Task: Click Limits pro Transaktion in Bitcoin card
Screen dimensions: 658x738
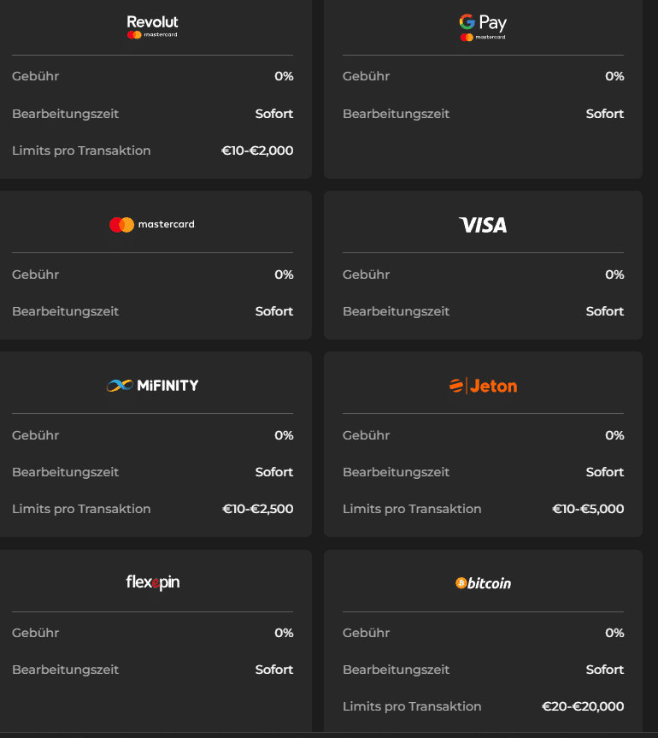Action: click(x=412, y=706)
